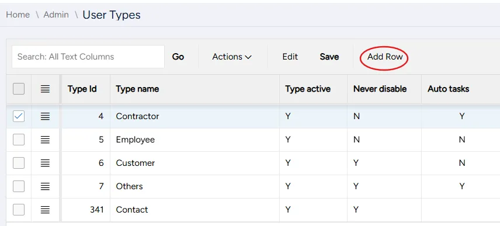Viewport: 500px width, 226px height.
Task: Select the Employee type name cell
Action: (195, 140)
